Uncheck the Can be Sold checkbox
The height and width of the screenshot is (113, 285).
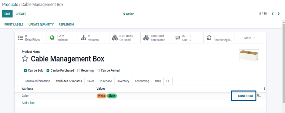pyautogui.click(x=25, y=71)
